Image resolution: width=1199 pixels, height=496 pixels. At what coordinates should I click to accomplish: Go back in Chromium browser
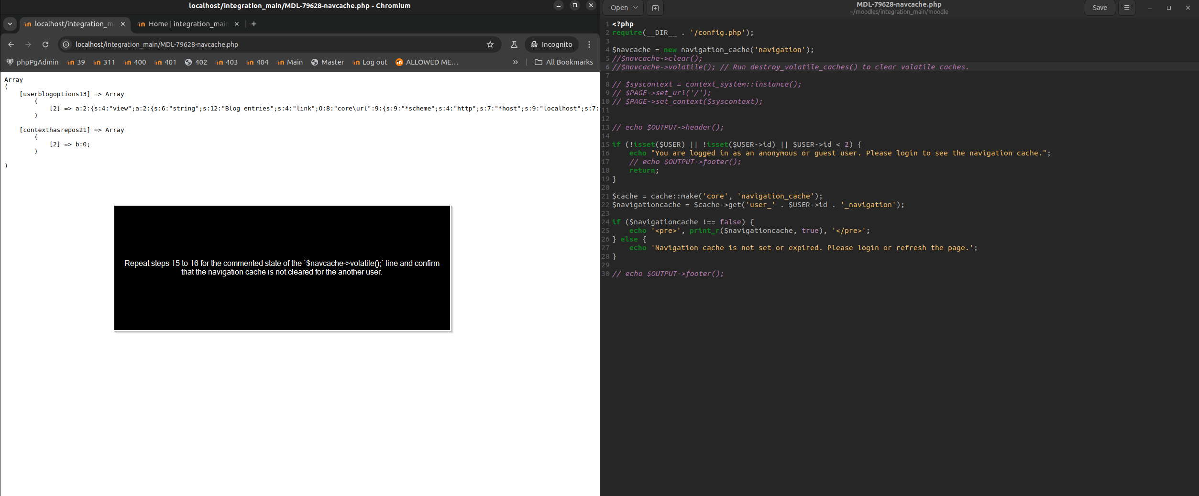coord(11,44)
